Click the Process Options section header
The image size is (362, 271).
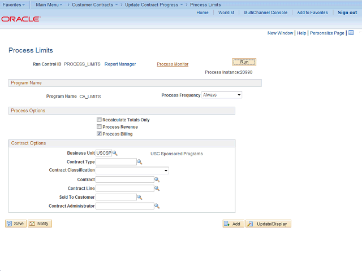(122, 111)
